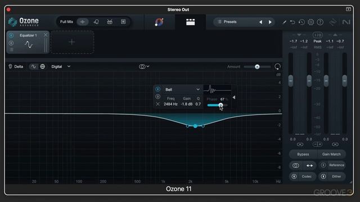The image size is (360, 202).
Task: Click the -1.8 dB gain value
Action: (x=187, y=104)
